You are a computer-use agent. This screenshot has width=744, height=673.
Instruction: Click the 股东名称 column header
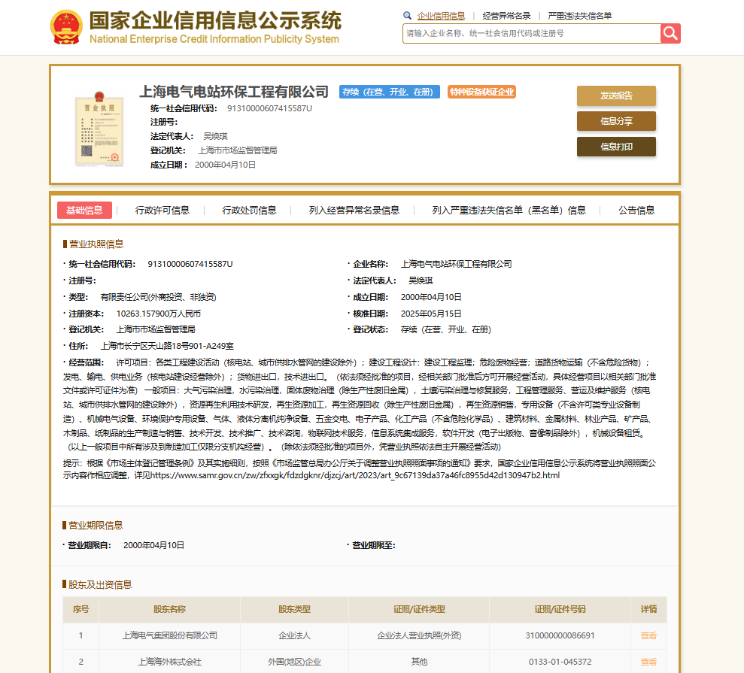[169, 609]
